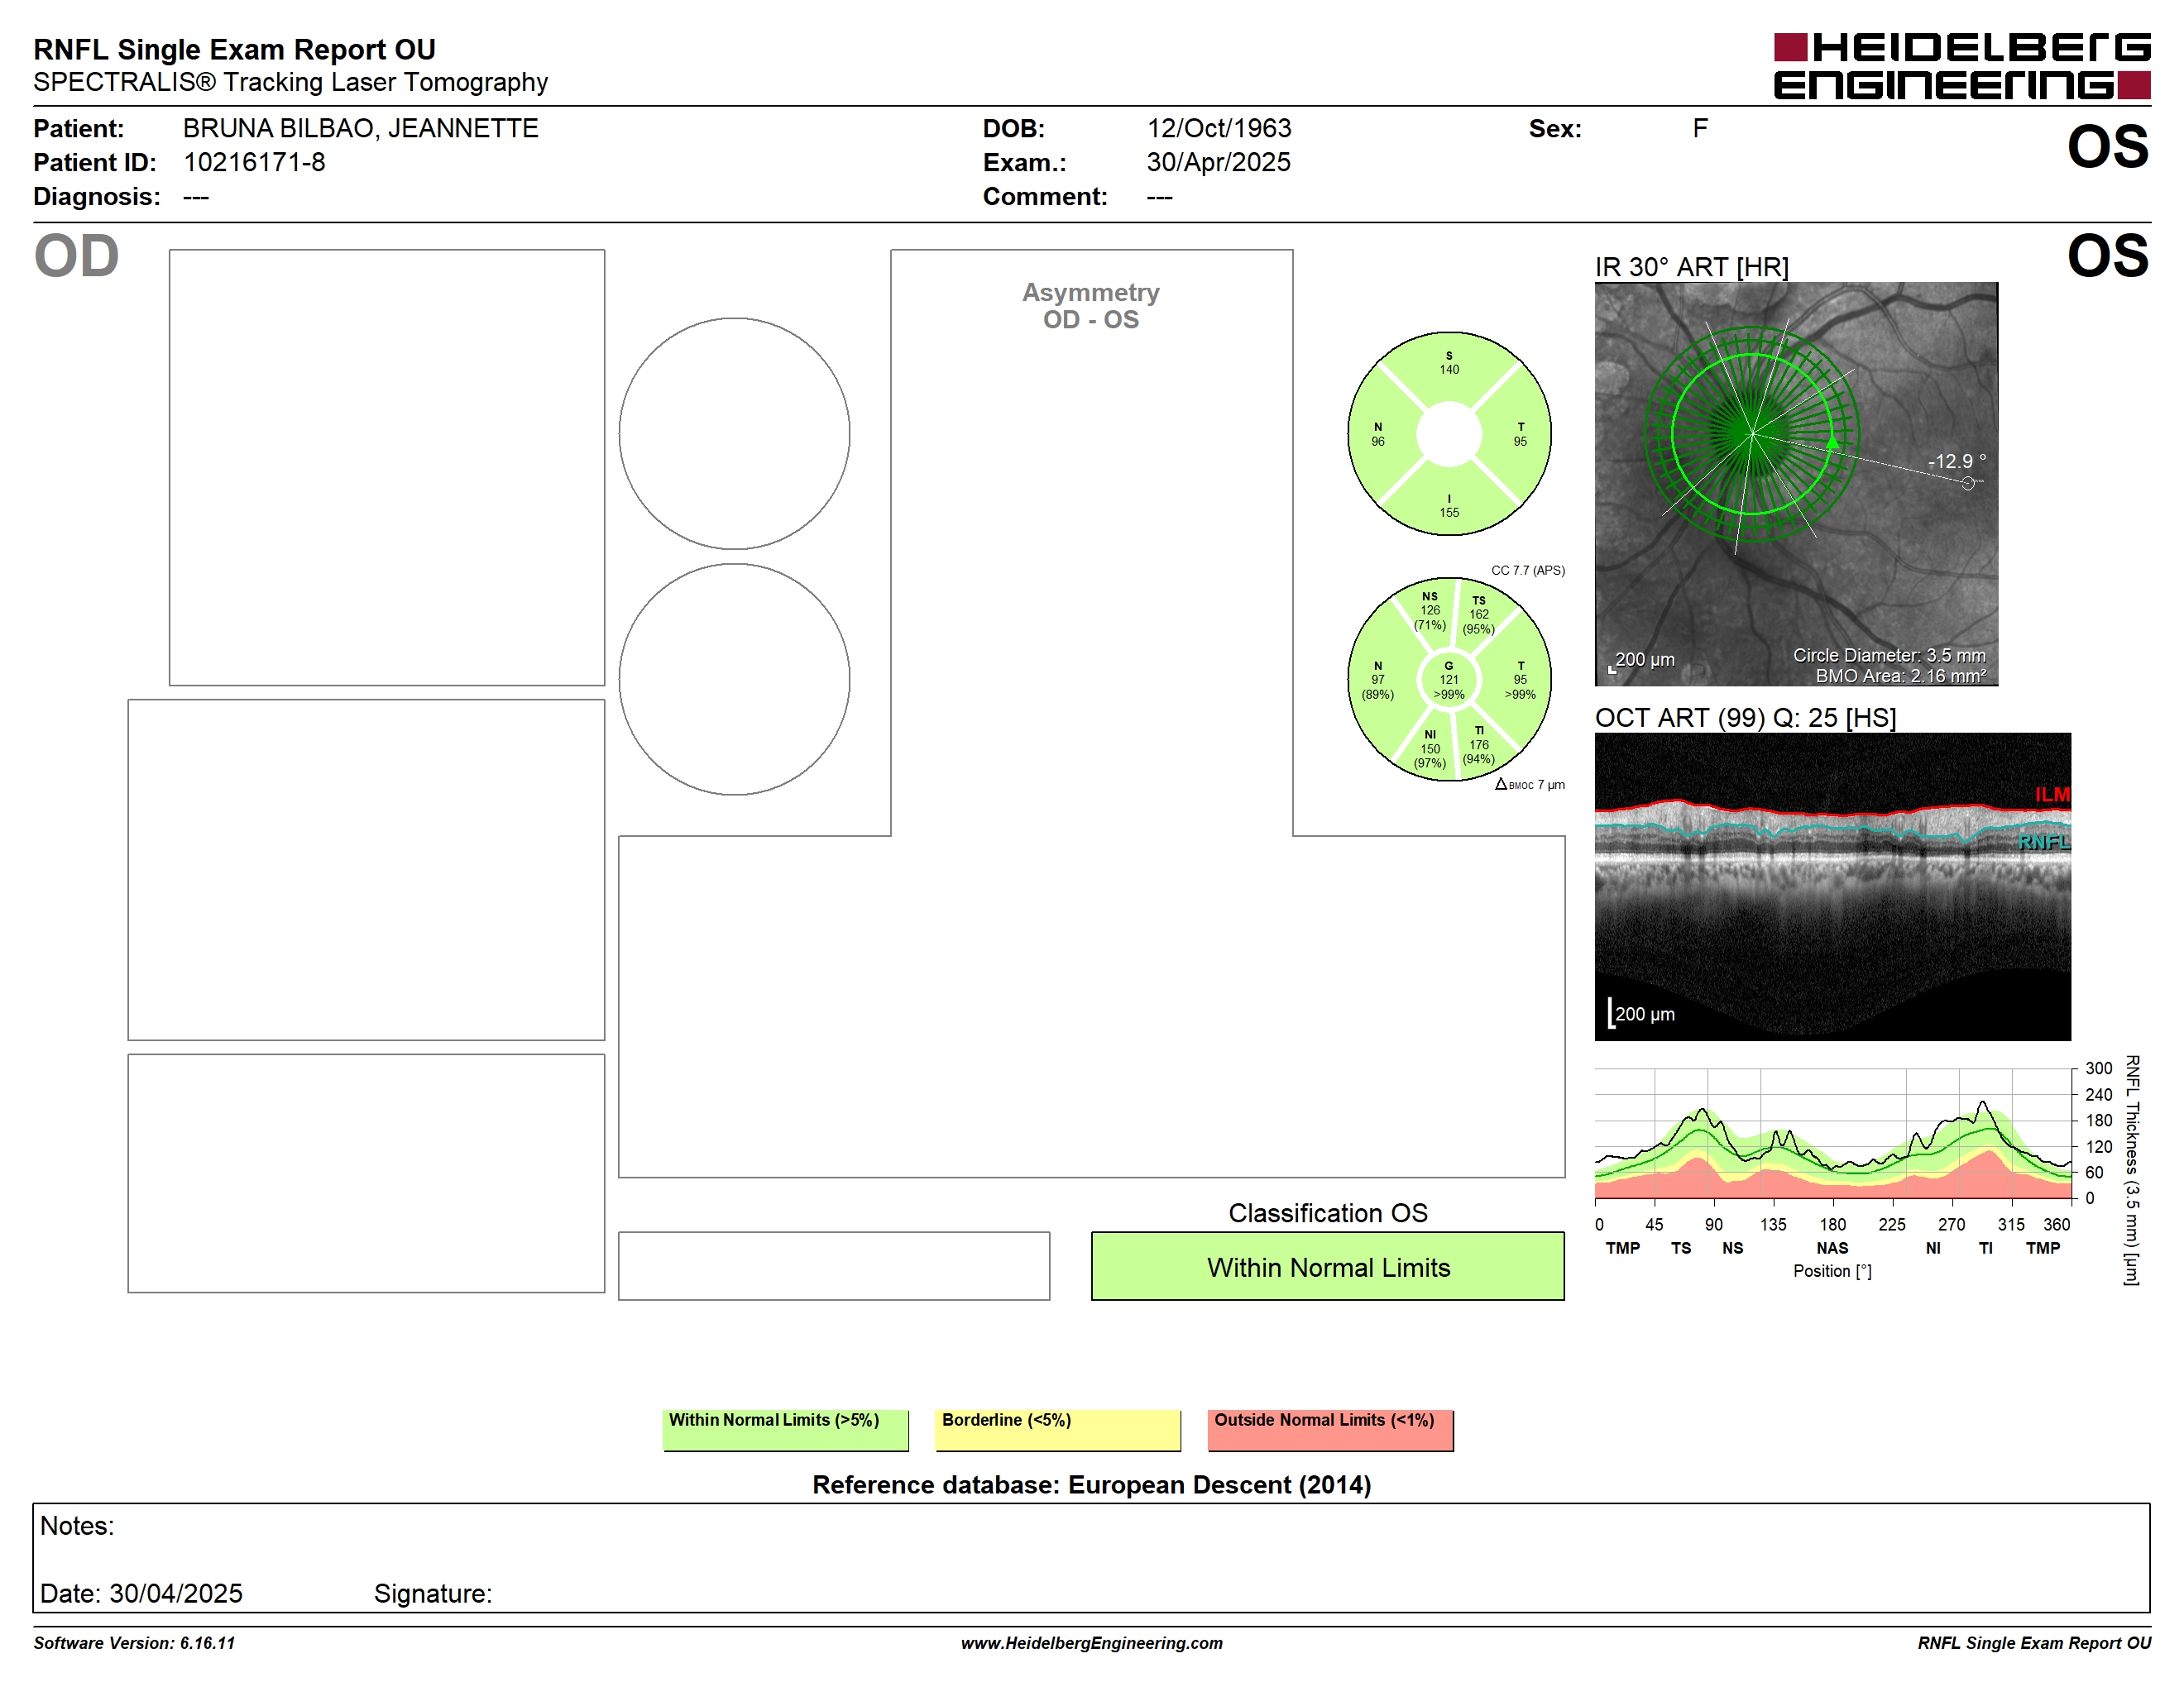
Task: Click the TI 176 (94%) sector
Action: pos(1479,746)
